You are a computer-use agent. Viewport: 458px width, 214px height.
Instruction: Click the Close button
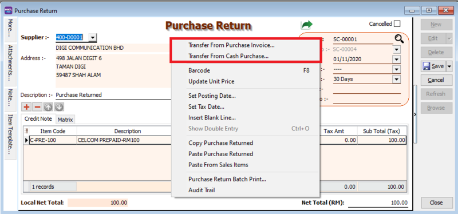click(x=436, y=203)
